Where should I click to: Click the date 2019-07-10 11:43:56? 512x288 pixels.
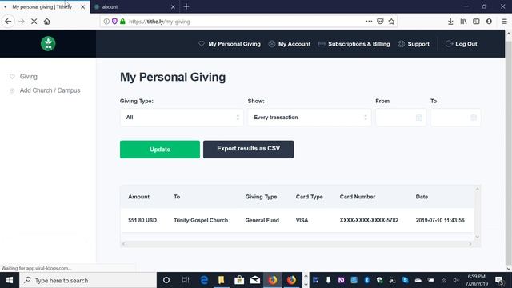coord(440,221)
